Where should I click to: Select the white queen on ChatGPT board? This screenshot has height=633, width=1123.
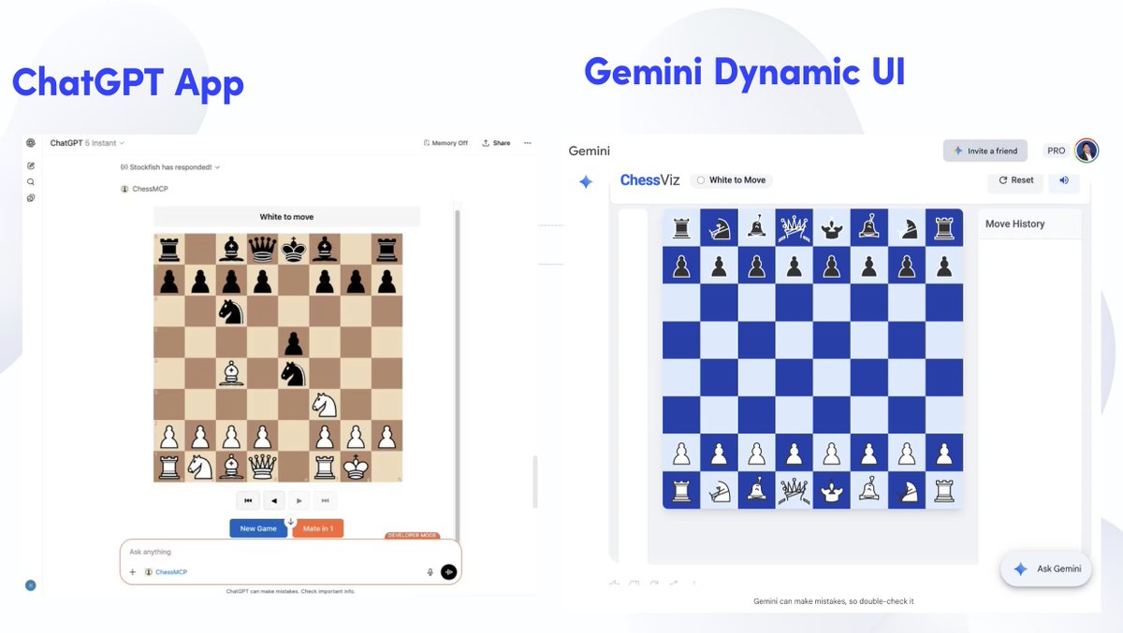pos(263,467)
